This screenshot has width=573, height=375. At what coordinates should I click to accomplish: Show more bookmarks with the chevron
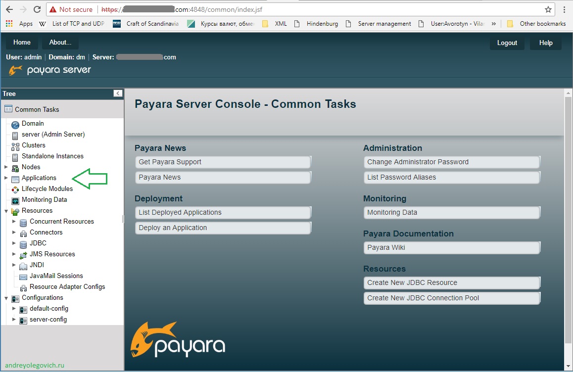(494, 24)
